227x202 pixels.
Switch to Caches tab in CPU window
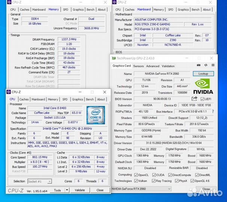pyautogui.click(x=24, y=100)
